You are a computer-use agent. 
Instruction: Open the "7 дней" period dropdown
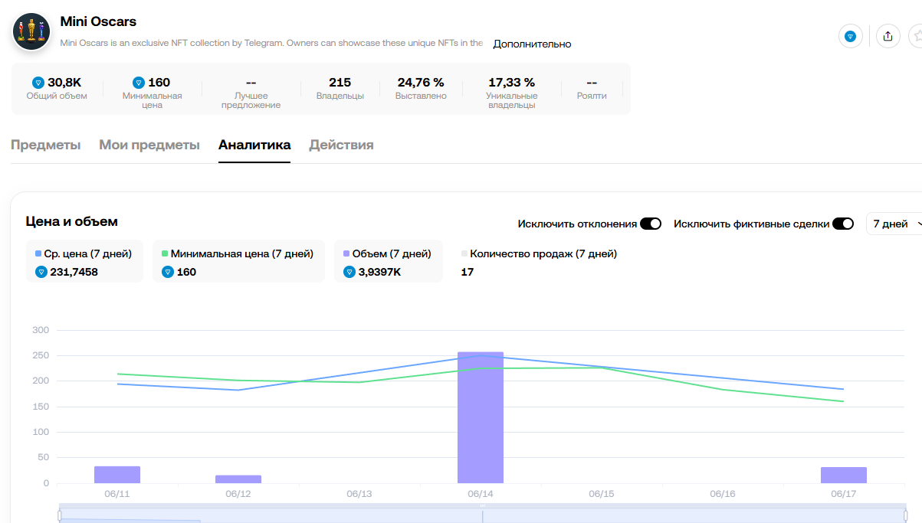[x=894, y=224]
